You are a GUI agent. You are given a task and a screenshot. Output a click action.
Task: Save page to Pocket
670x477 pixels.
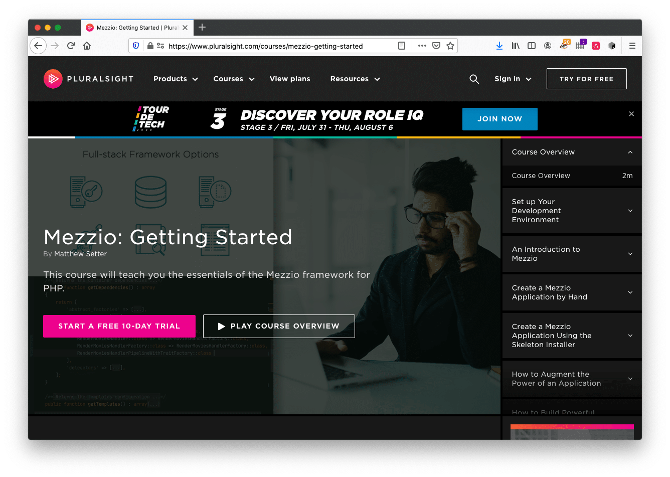point(436,46)
